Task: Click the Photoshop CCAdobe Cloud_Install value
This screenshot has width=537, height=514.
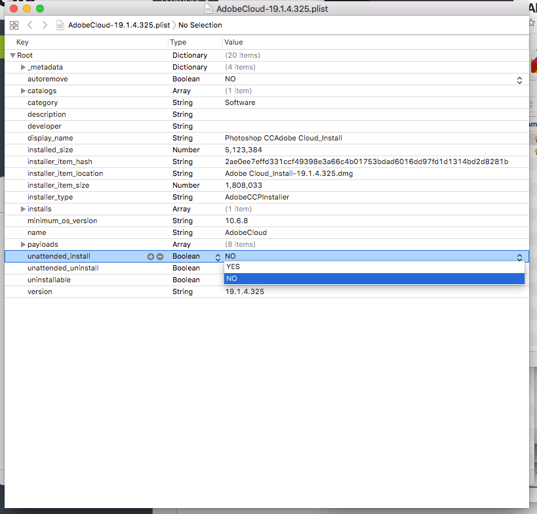Action: pyautogui.click(x=283, y=139)
